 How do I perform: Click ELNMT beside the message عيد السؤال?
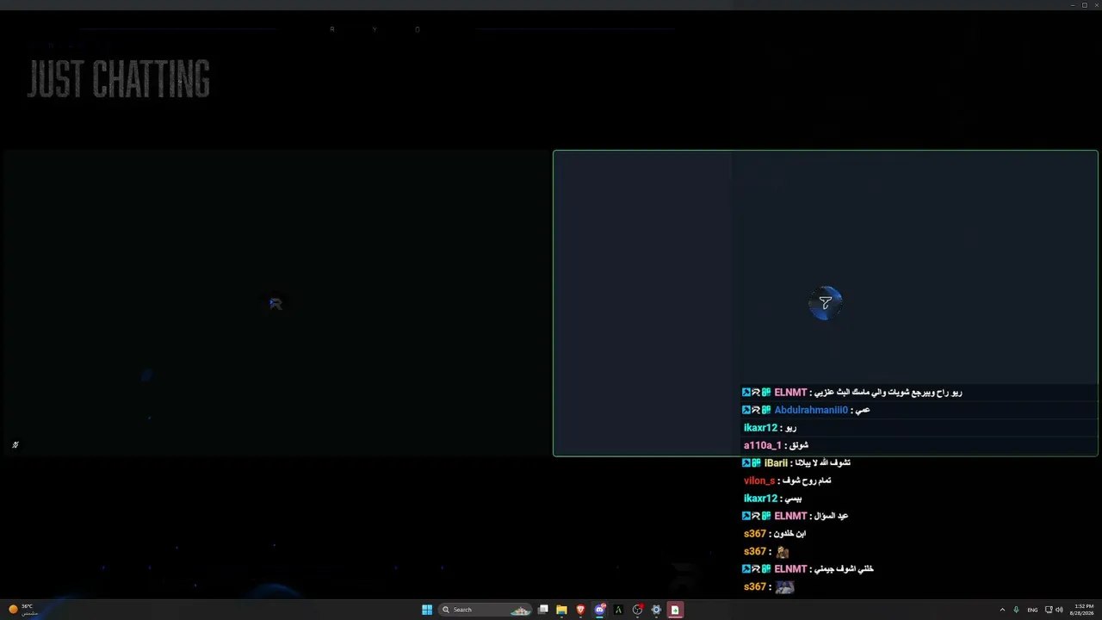tap(790, 516)
